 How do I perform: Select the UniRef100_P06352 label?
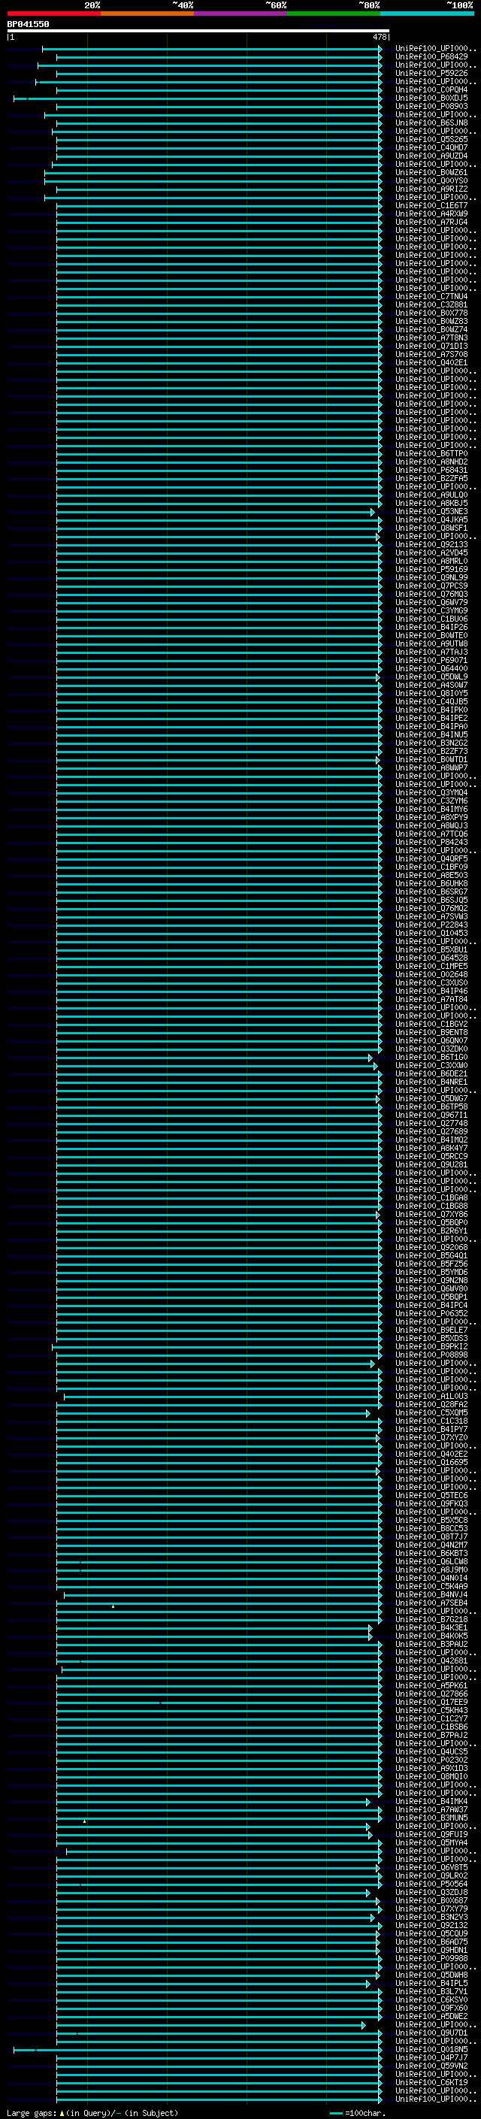tap(431, 1313)
